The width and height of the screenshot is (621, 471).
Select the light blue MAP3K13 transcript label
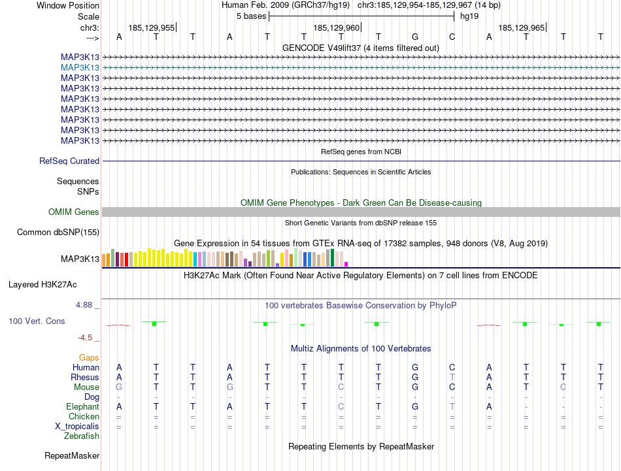(x=80, y=68)
